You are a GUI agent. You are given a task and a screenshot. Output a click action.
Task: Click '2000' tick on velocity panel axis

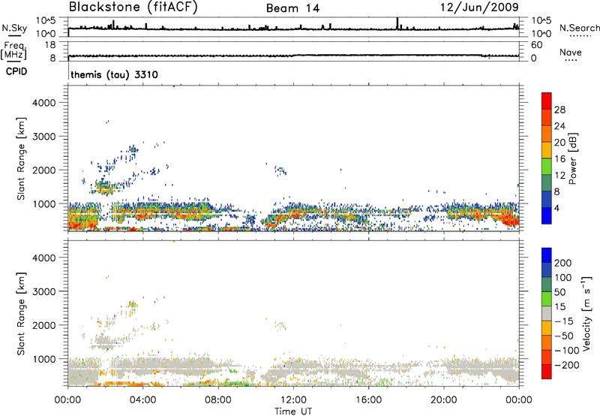point(44,325)
